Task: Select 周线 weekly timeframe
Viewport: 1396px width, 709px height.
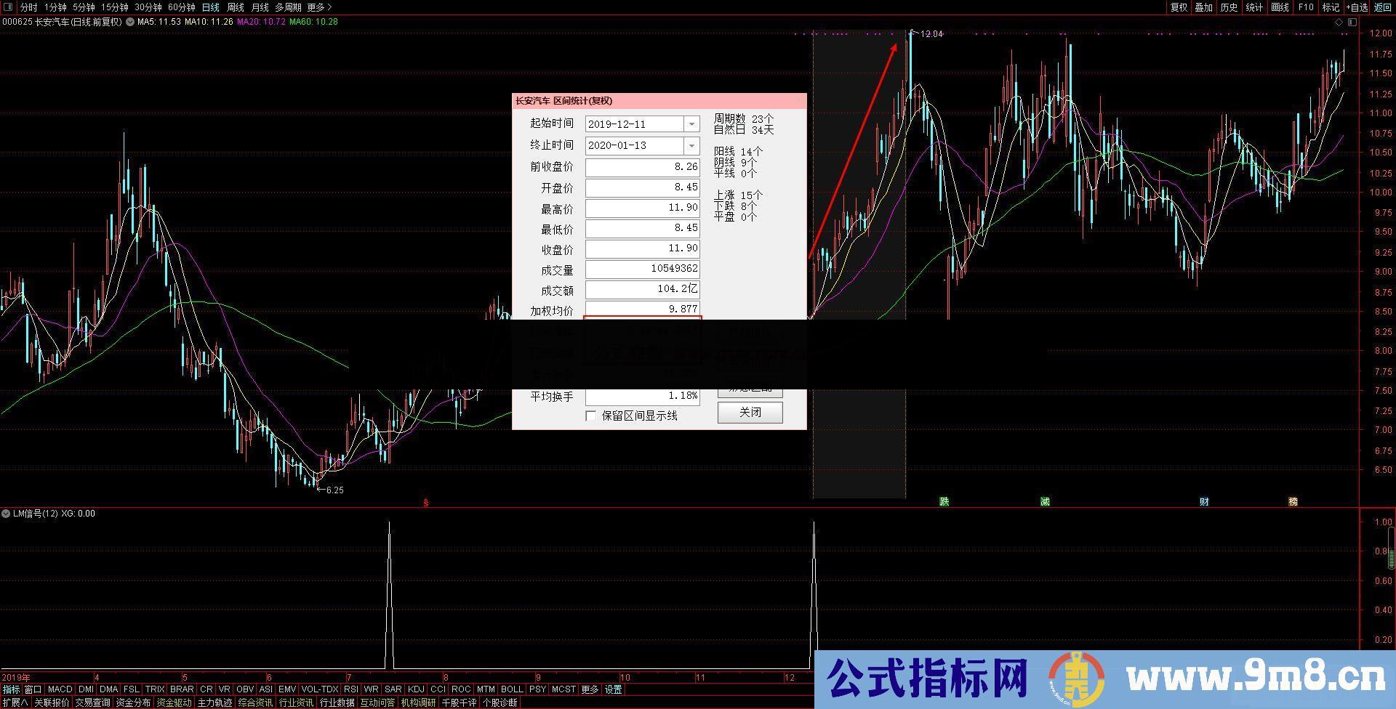Action: [x=236, y=7]
